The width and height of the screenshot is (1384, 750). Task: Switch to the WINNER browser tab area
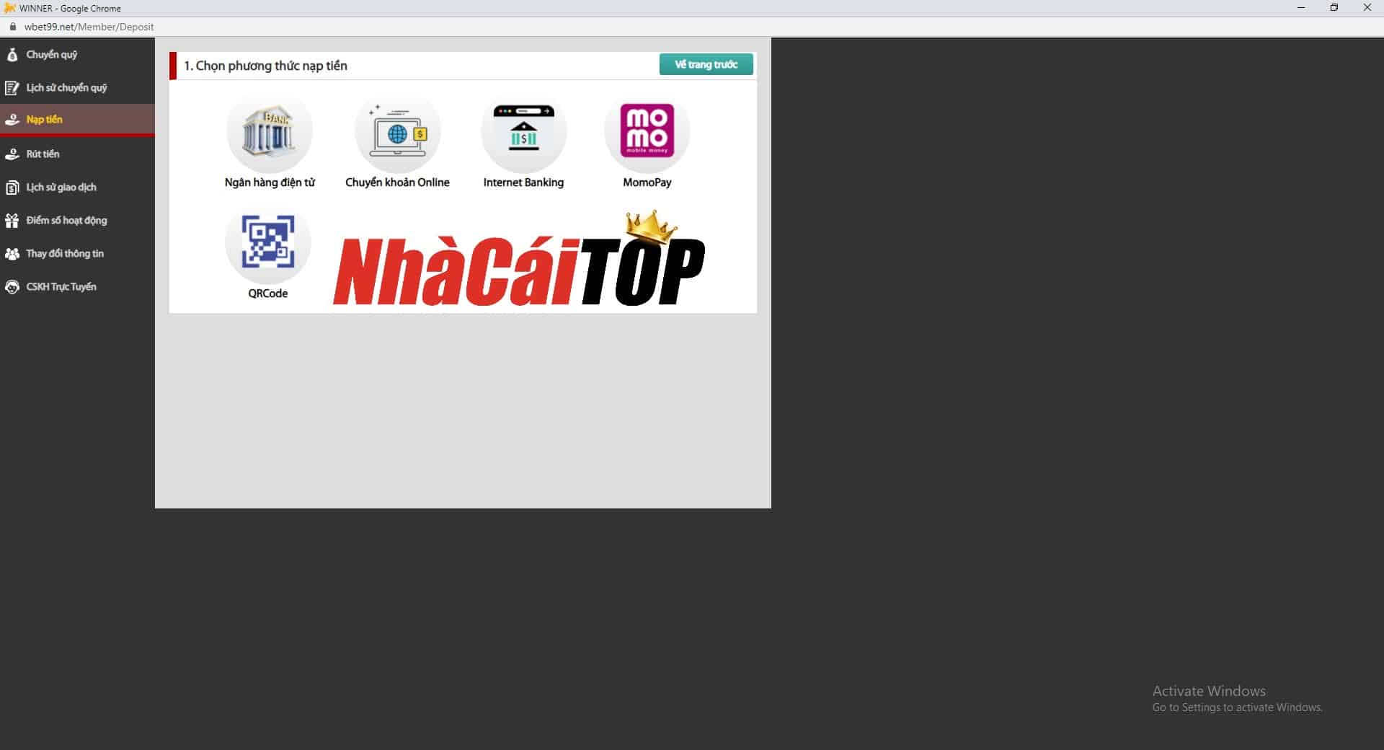coord(65,8)
